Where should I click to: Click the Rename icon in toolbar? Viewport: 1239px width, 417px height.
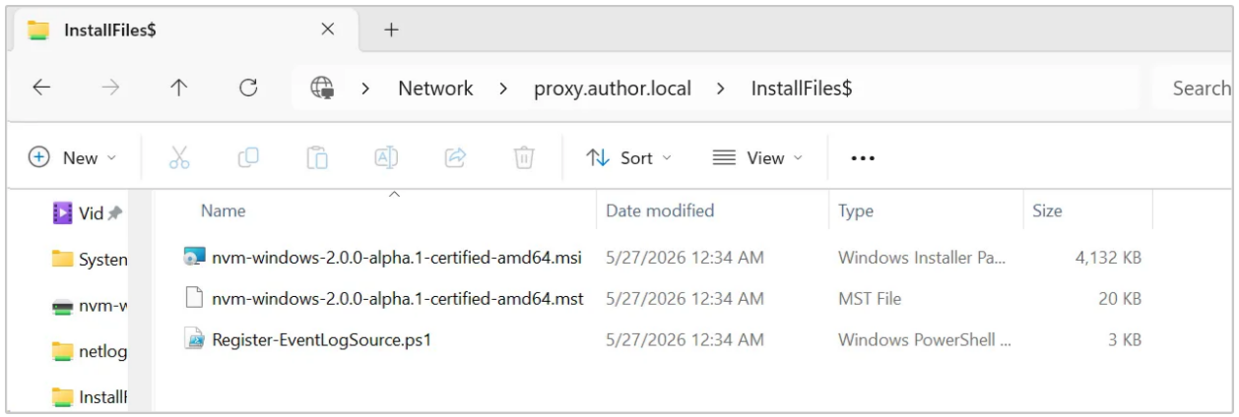click(x=385, y=157)
